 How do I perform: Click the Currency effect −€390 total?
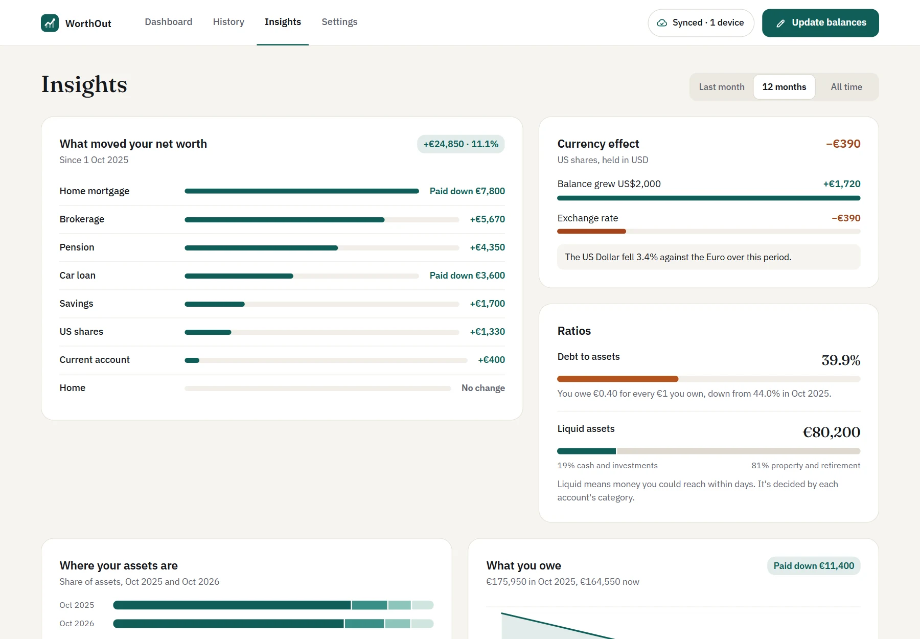click(843, 144)
